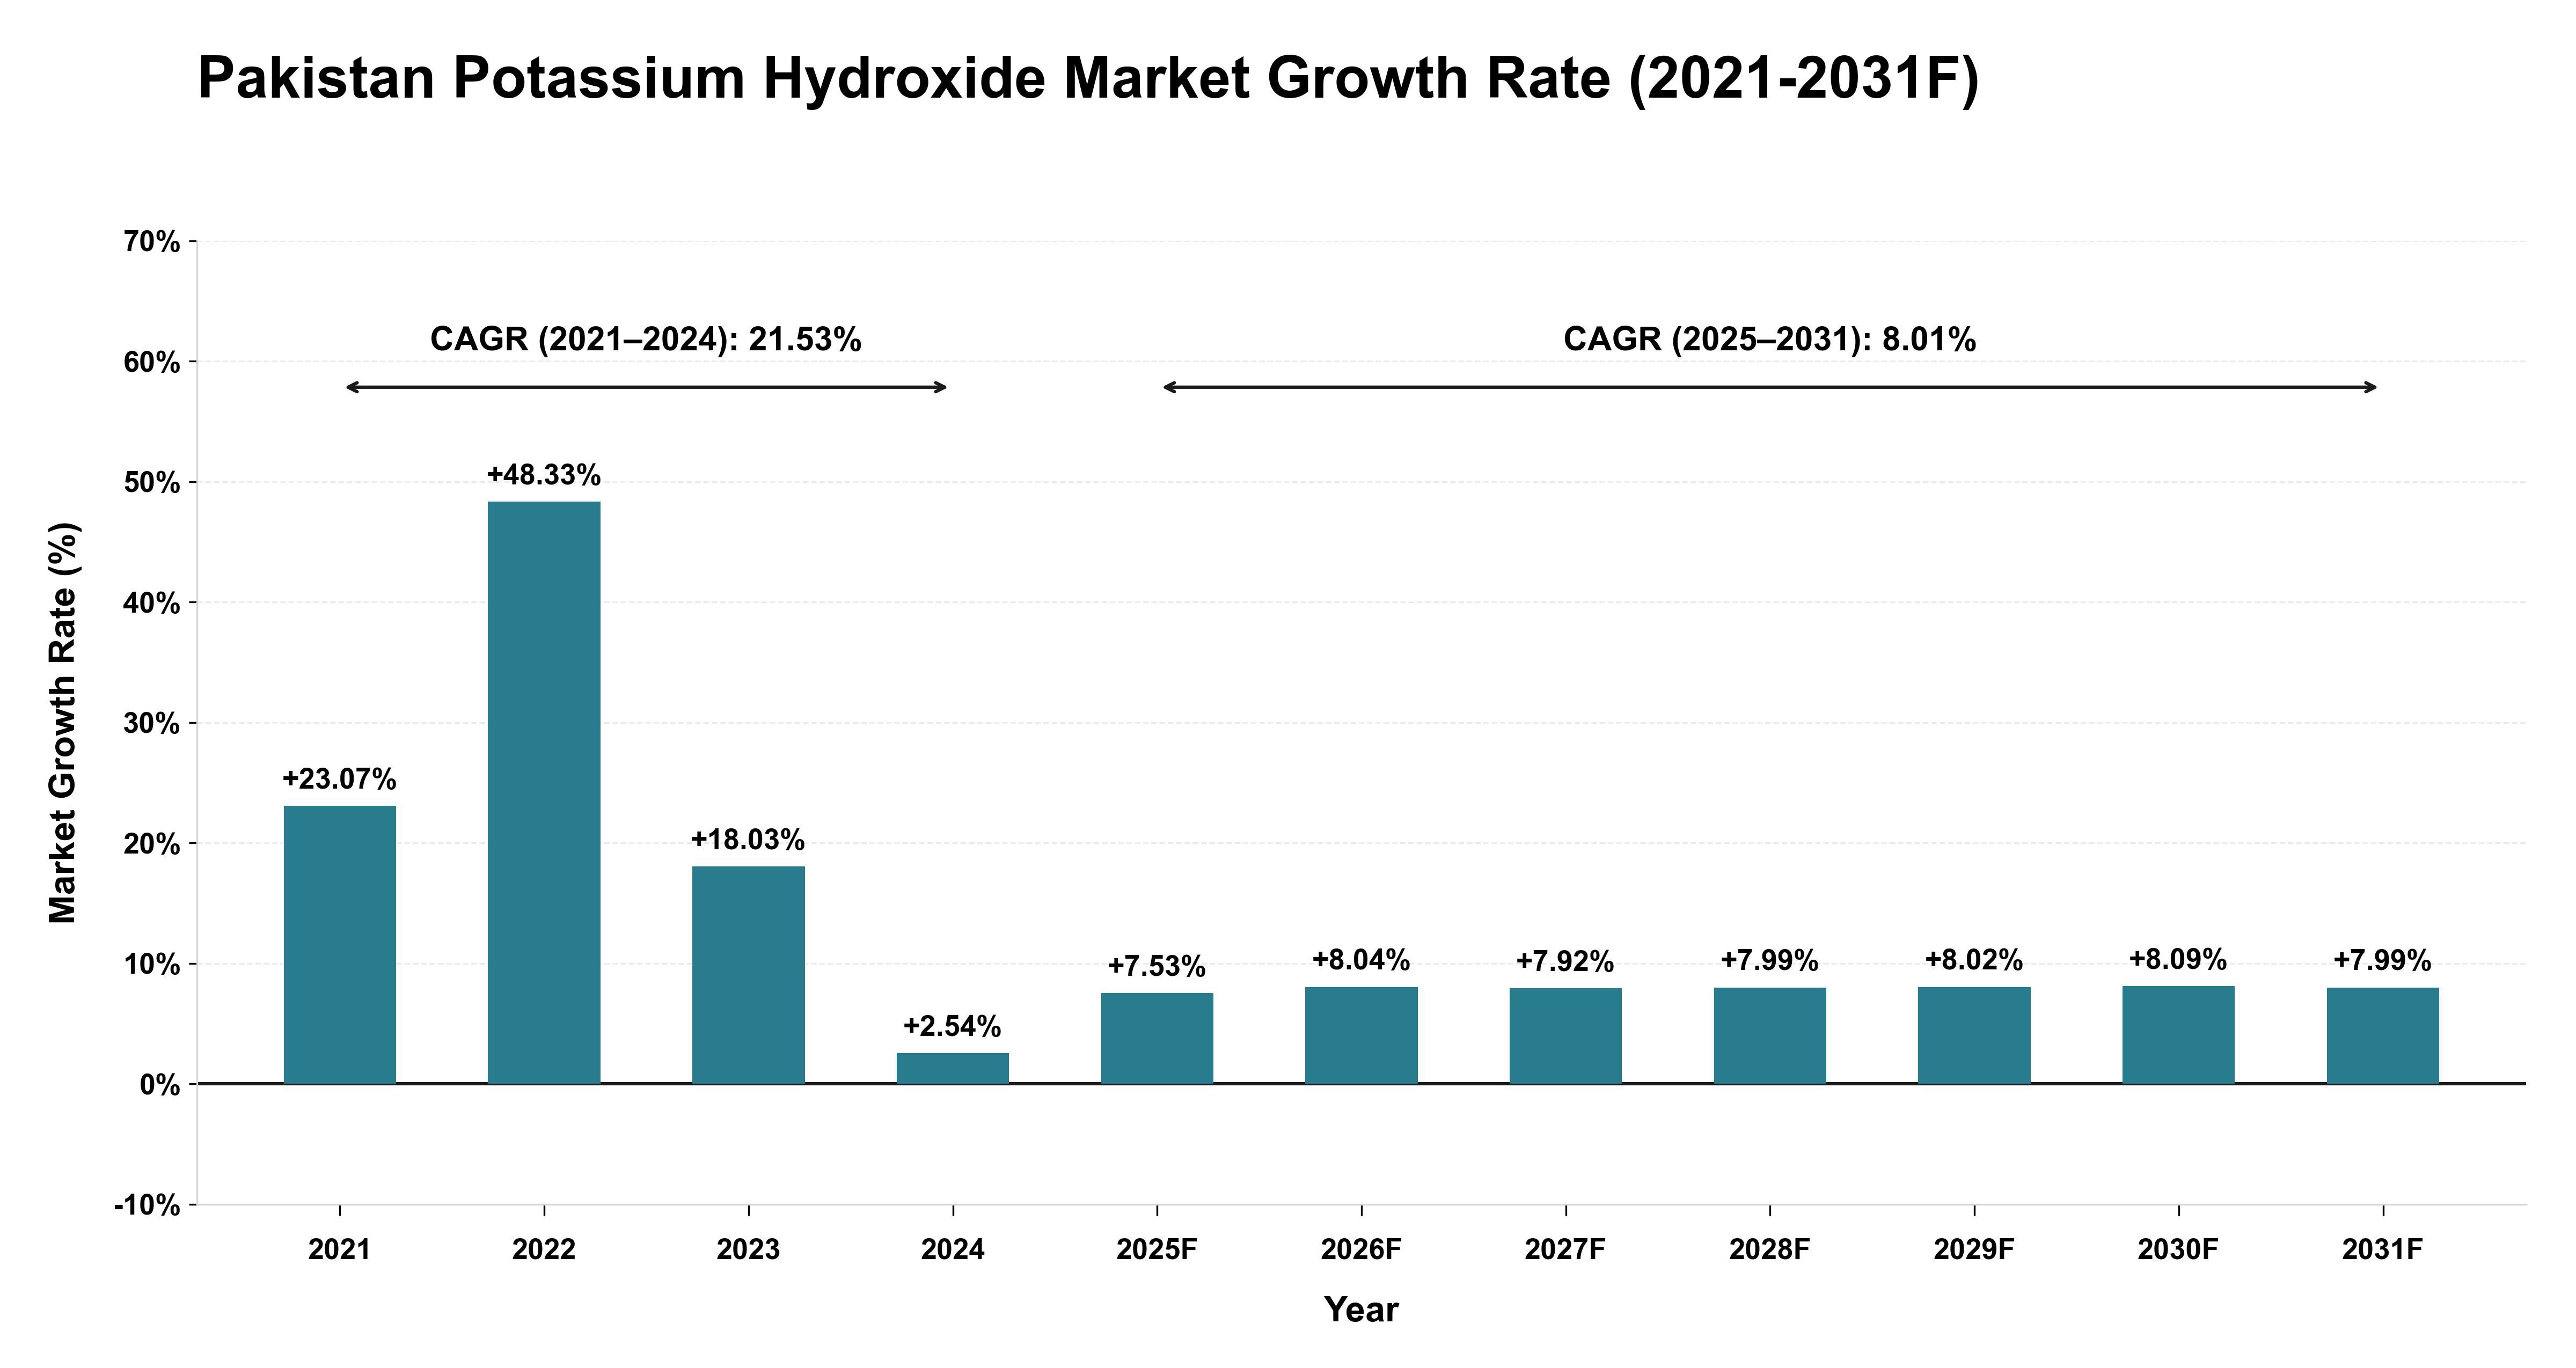This screenshot has width=2576, height=1368.
Task: Select the '+23.07%' data label
Action: pyautogui.click(x=340, y=779)
